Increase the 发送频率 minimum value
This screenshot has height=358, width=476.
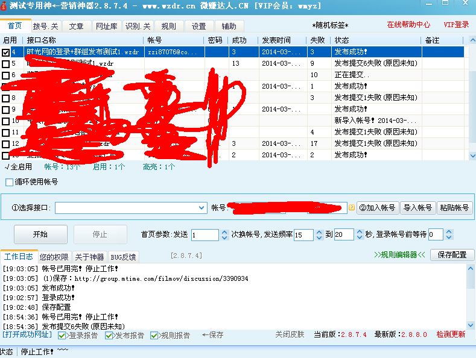319,232
